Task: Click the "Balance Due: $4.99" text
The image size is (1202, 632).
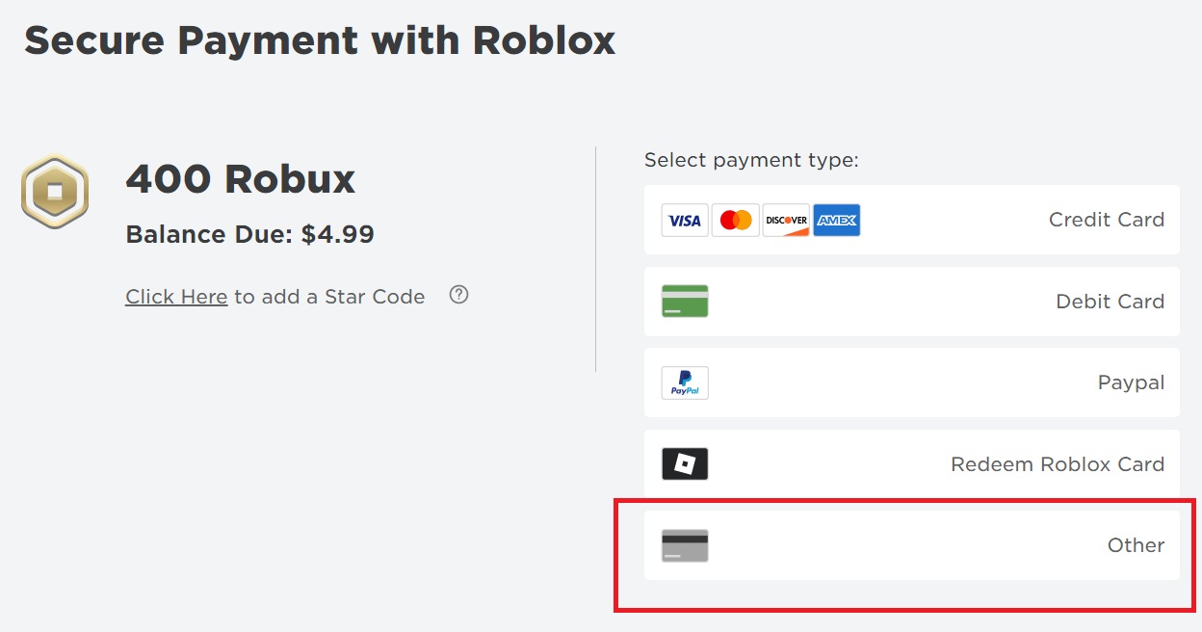Action: [x=249, y=234]
